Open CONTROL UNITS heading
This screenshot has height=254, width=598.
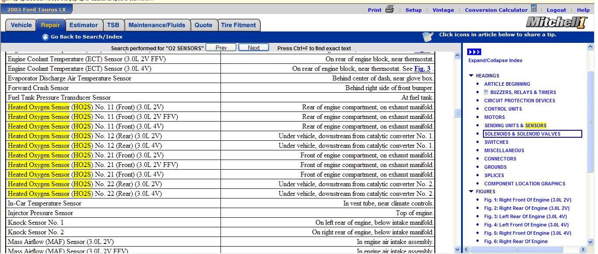pos(503,109)
